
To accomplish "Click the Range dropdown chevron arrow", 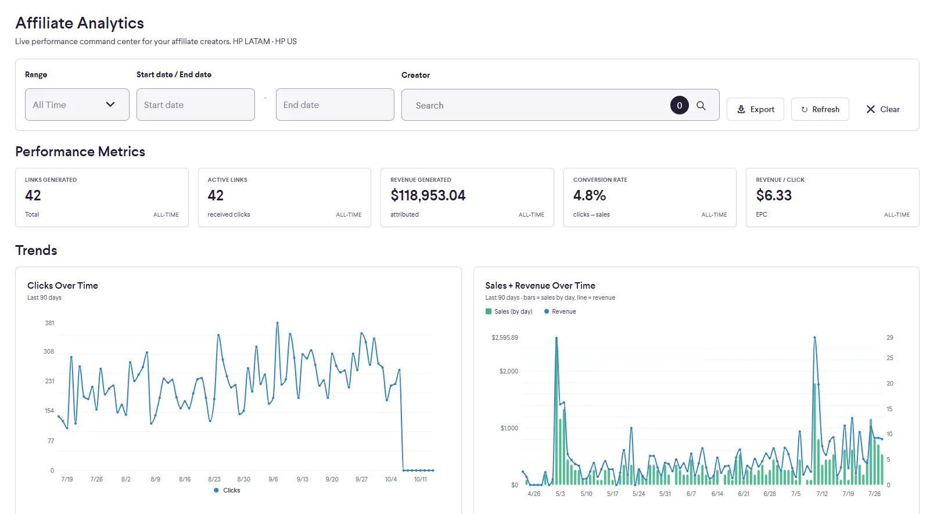I will pyautogui.click(x=110, y=105).
